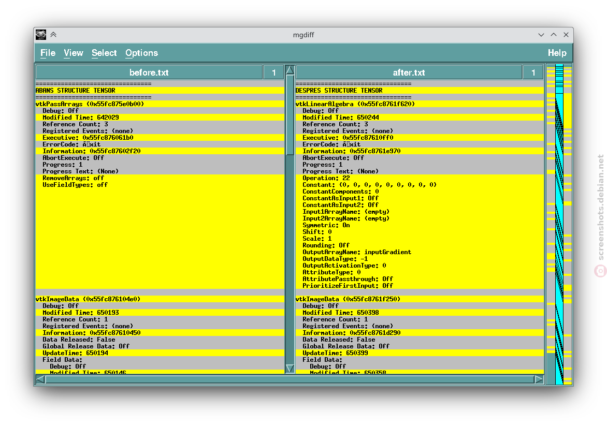Viewport: 607px width, 426px height.
Task: Click the vertical scrollbar down arrow
Action: click(290, 369)
